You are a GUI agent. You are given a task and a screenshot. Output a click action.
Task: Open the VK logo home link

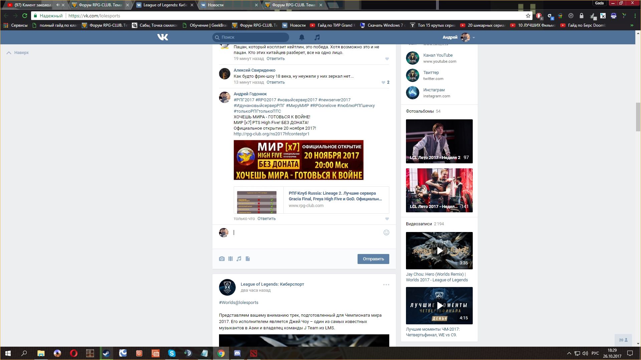click(163, 37)
